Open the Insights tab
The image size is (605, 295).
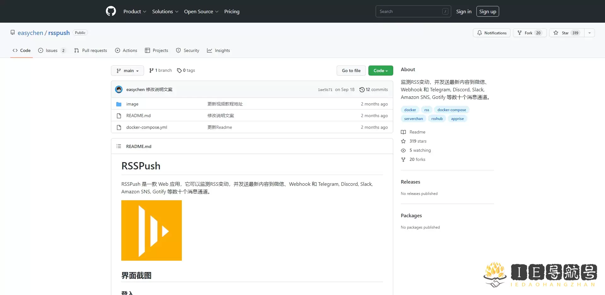[x=218, y=51]
